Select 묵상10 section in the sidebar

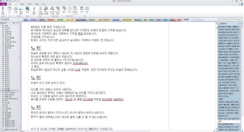(7, 70)
